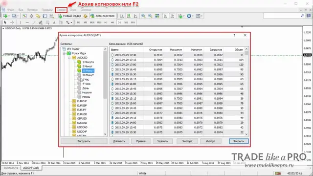Image resolution: width=313 pixels, height=176 pixels.
Task: Select the text tool (A)
Action: tap(54, 22)
